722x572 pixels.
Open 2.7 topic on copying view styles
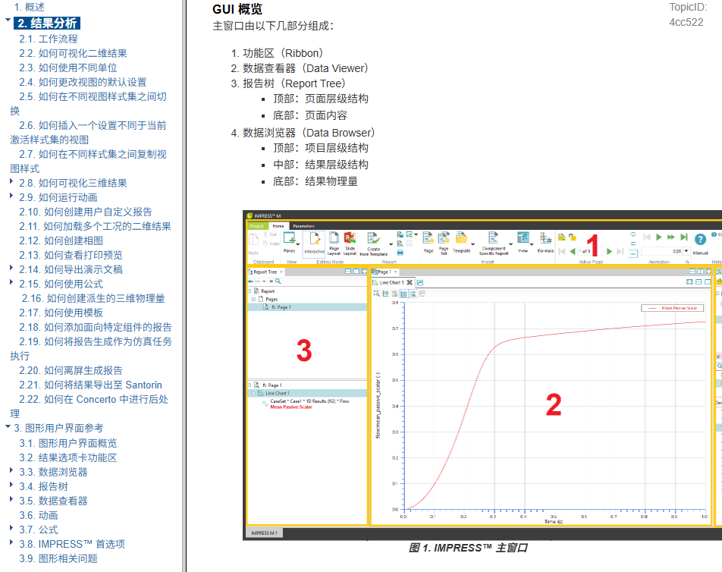coord(89,161)
